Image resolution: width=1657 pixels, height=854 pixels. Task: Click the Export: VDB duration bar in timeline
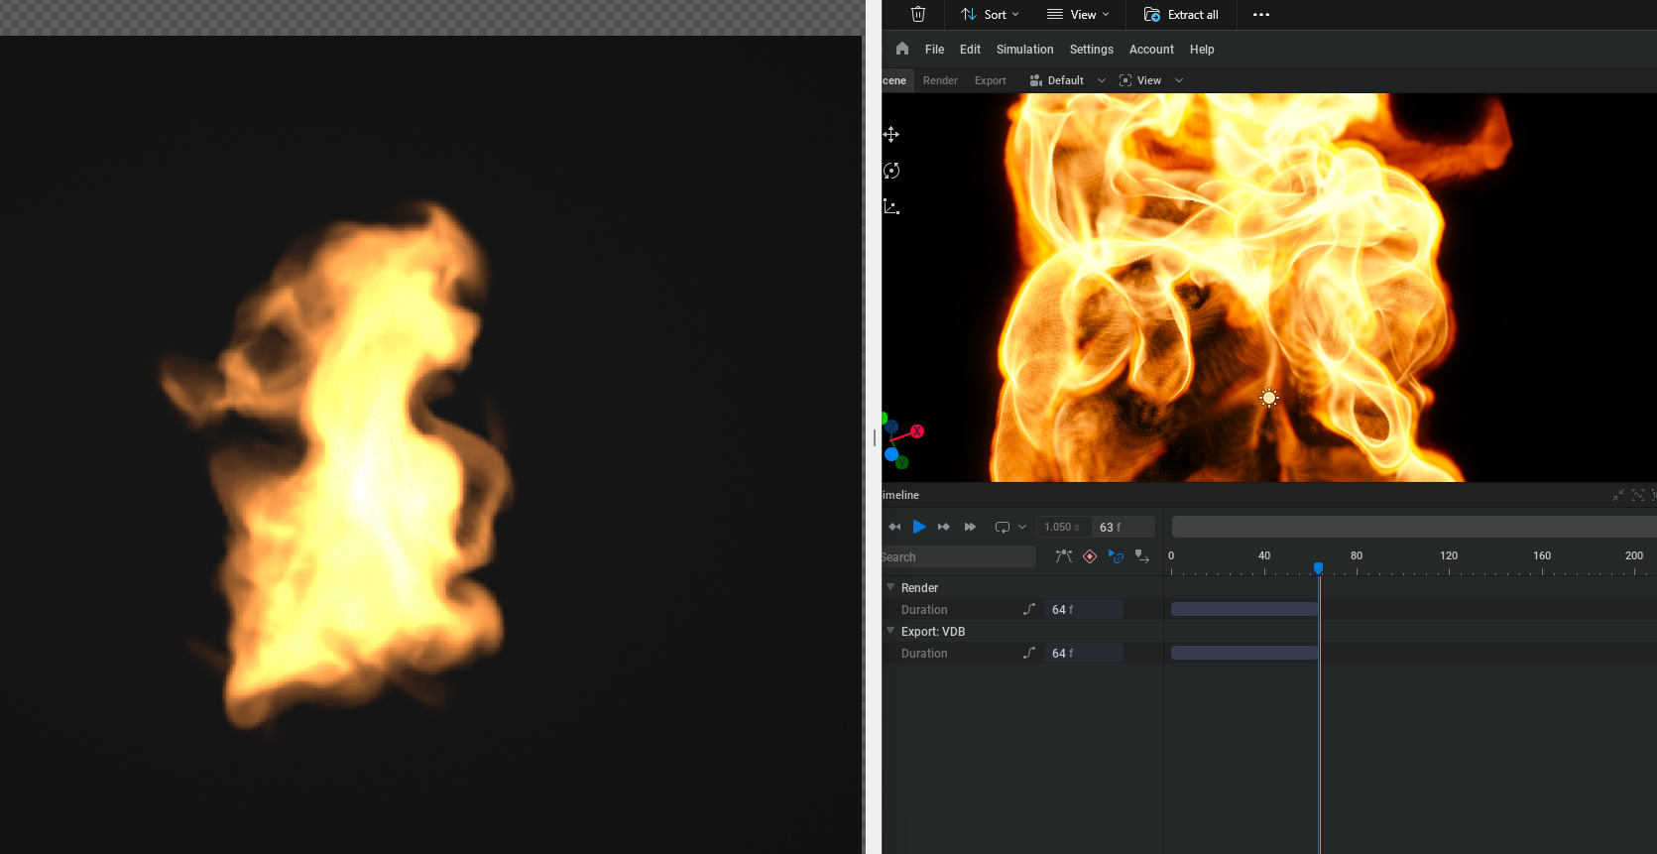tap(1244, 653)
